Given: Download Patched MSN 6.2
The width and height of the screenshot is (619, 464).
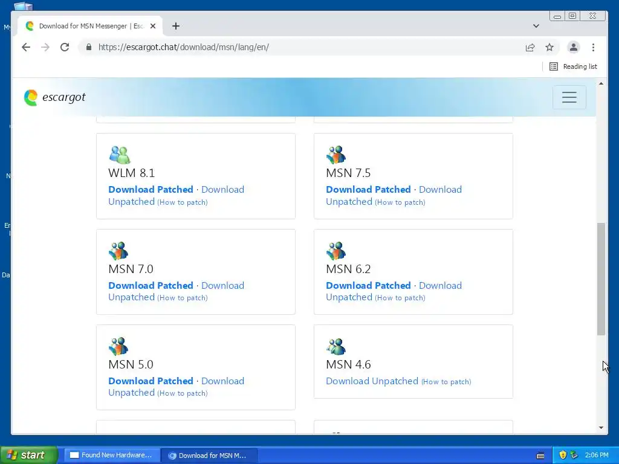Looking at the screenshot, I should tap(368, 285).
